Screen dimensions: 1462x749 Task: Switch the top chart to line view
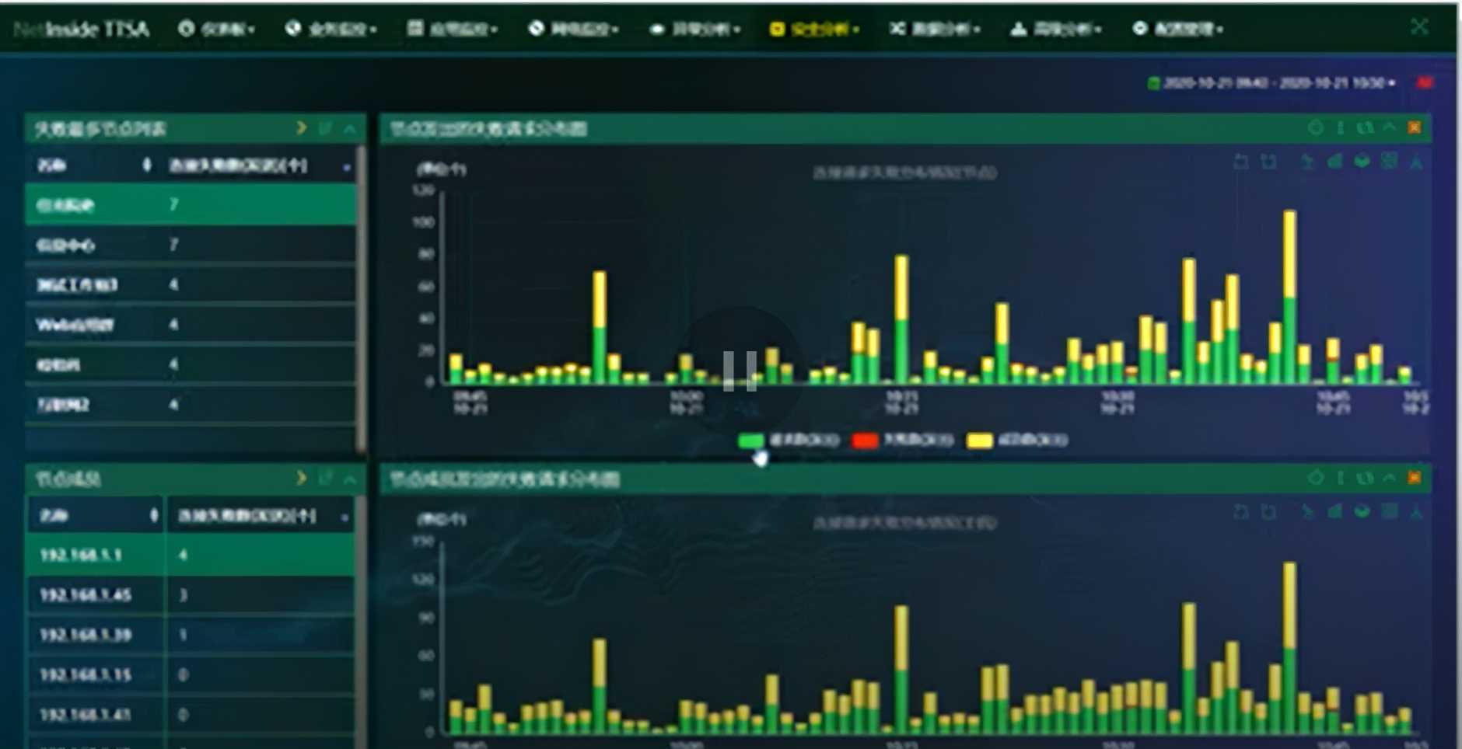click(1307, 162)
